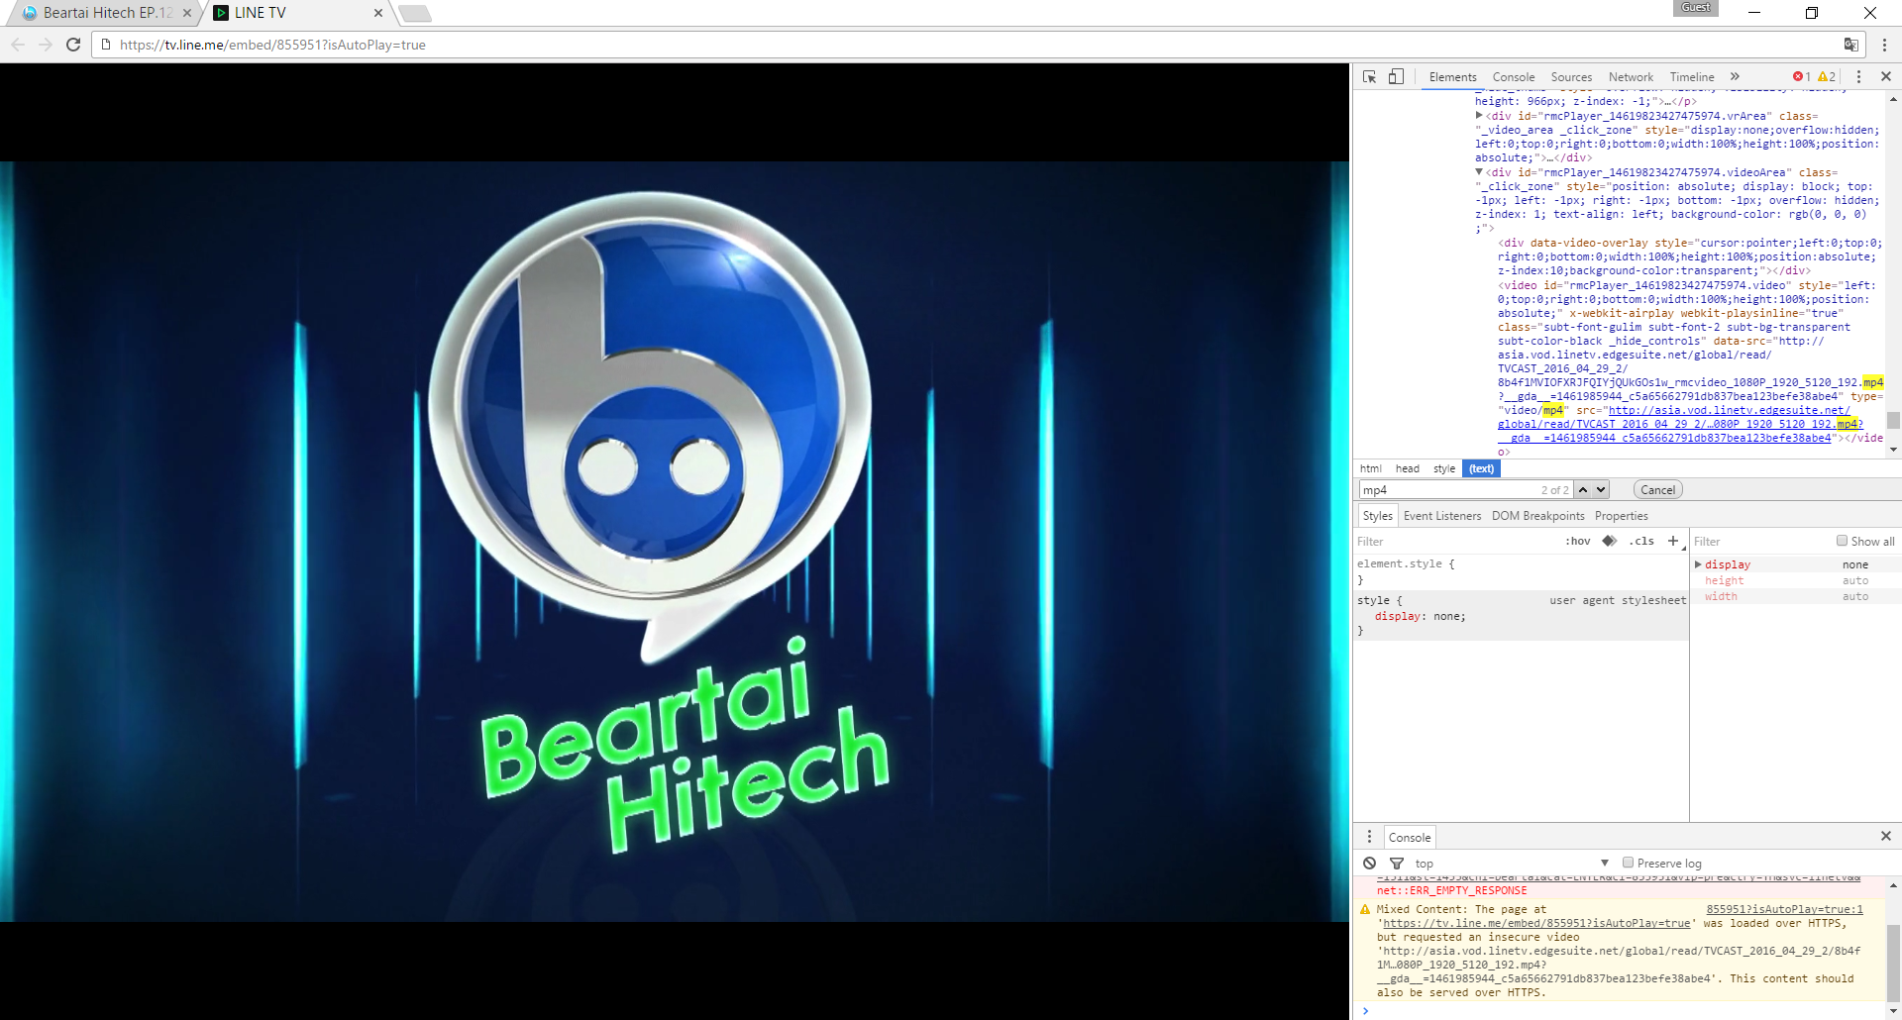Screen dimensions: 1902x1020
Task: Open the DevTools three-dot customize menu
Action: [x=1858, y=77]
